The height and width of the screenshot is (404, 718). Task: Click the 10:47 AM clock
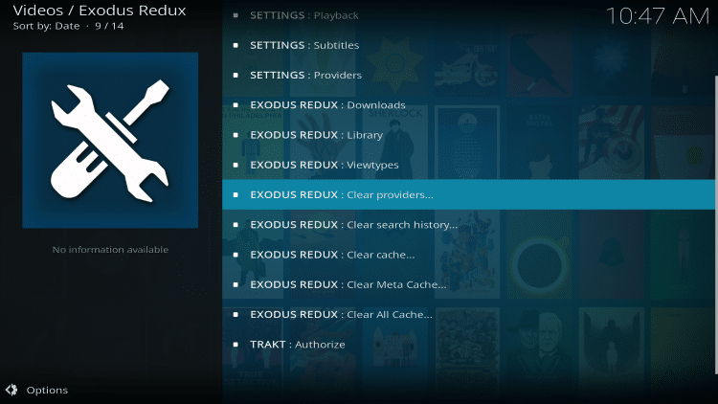(658, 16)
